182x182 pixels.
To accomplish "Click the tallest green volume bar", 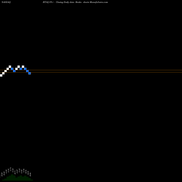I will (x=12, y=177).
